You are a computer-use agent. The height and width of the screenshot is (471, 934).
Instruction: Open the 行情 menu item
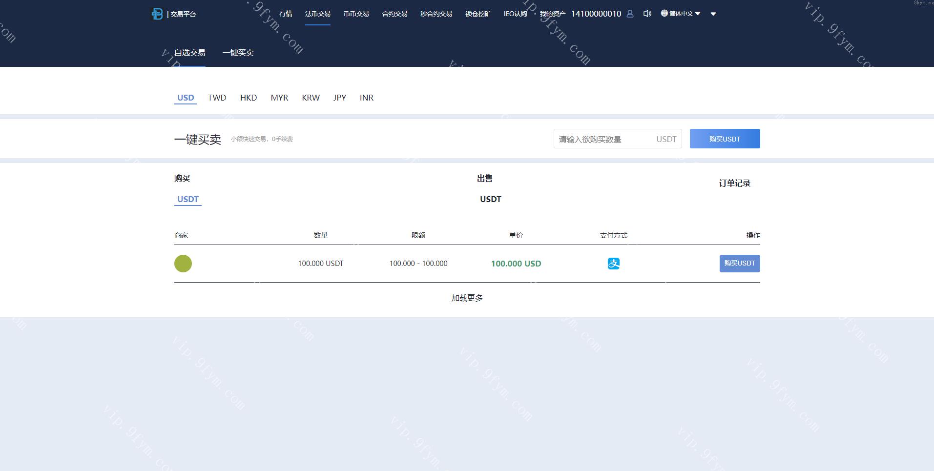(286, 14)
